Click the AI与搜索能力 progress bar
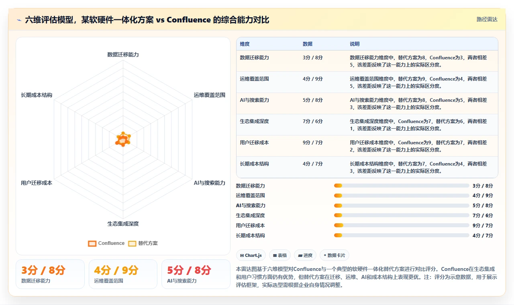The width and height of the screenshot is (514, 305). pyautogui.click(x=402, y=206)
